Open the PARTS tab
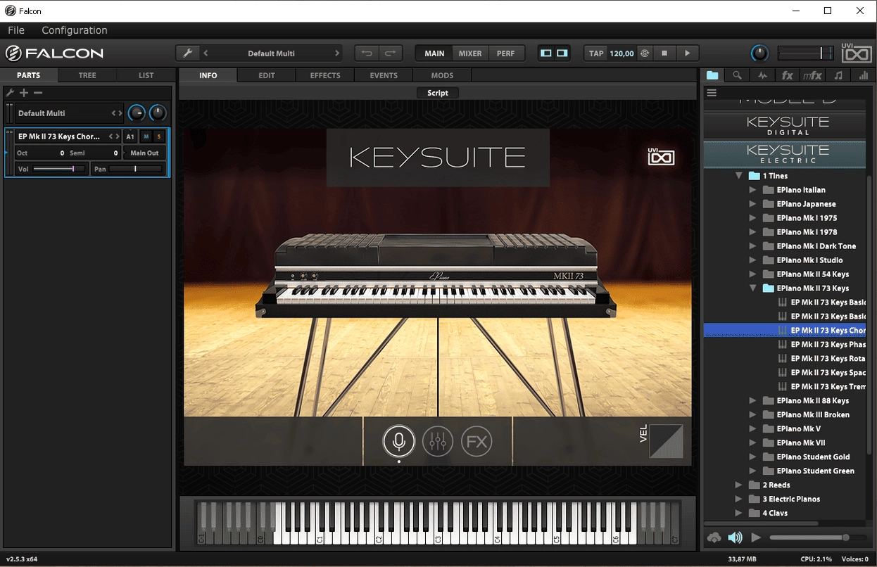The image size is (877, 567). pyautogui.click(x=29, y=75)
